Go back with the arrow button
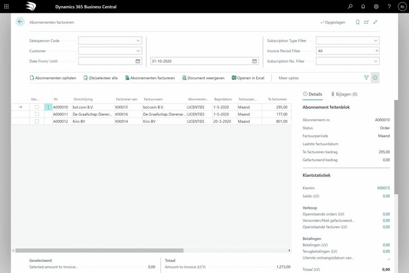409x273 pixels. 20,22
